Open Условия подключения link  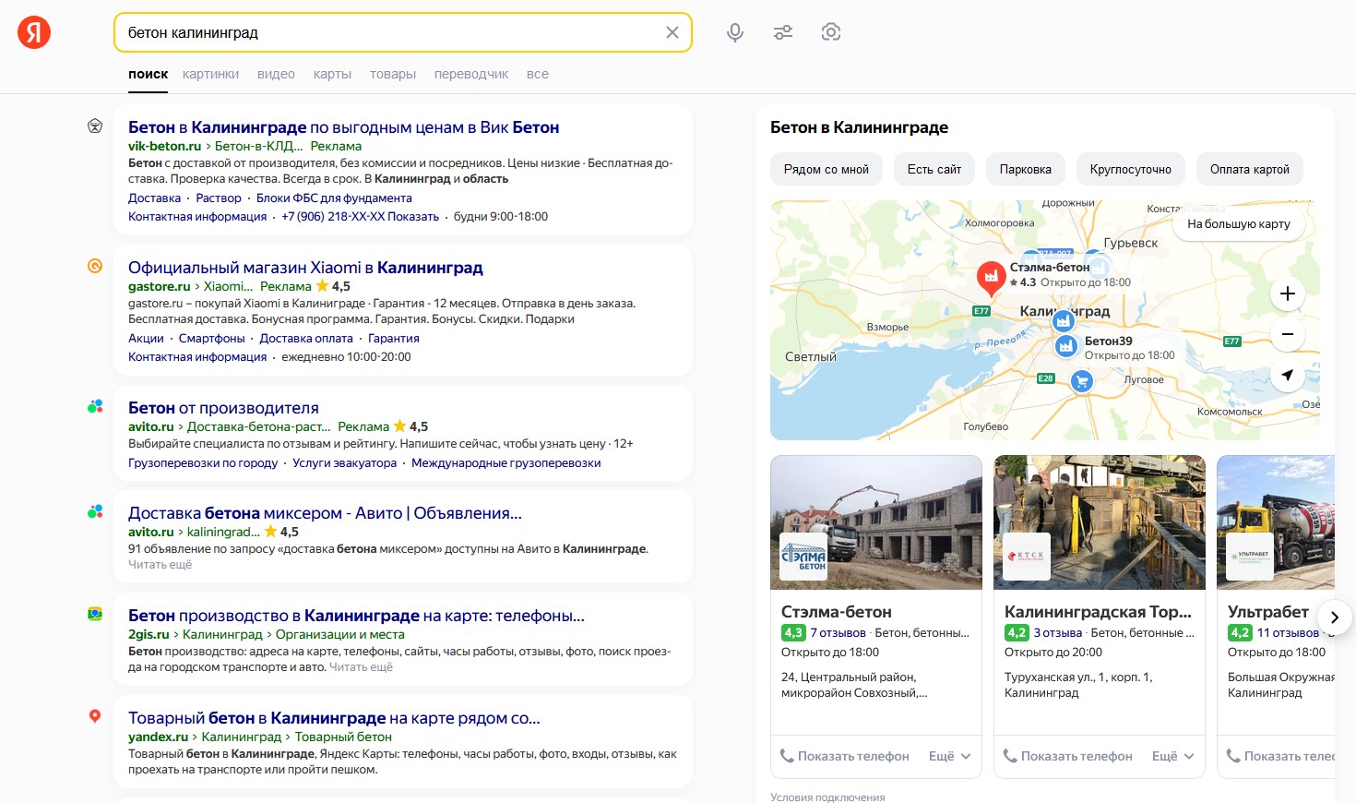pyautogui.click(x=827, y=797)
